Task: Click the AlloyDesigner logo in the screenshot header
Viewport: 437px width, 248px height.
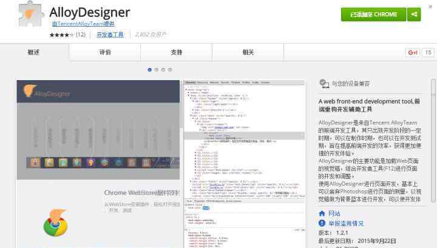Action: pos(47,92)
